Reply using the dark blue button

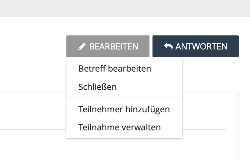(x=195, y=46)
